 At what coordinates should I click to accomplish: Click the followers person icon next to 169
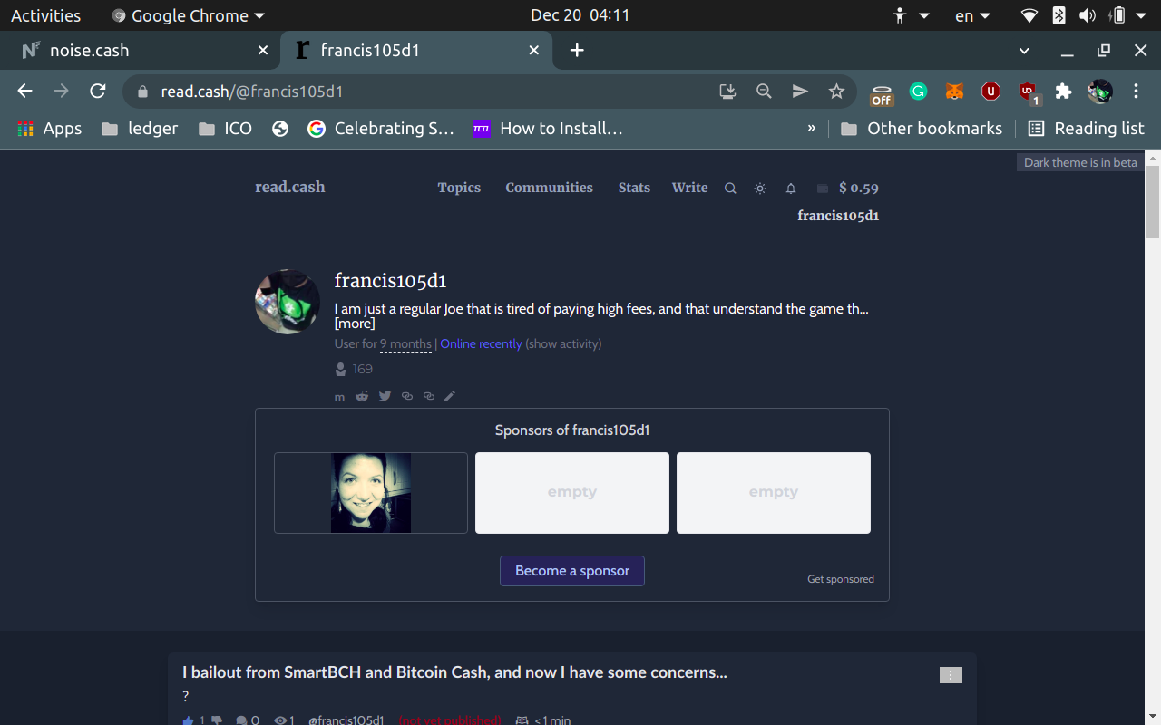[340, 369]
